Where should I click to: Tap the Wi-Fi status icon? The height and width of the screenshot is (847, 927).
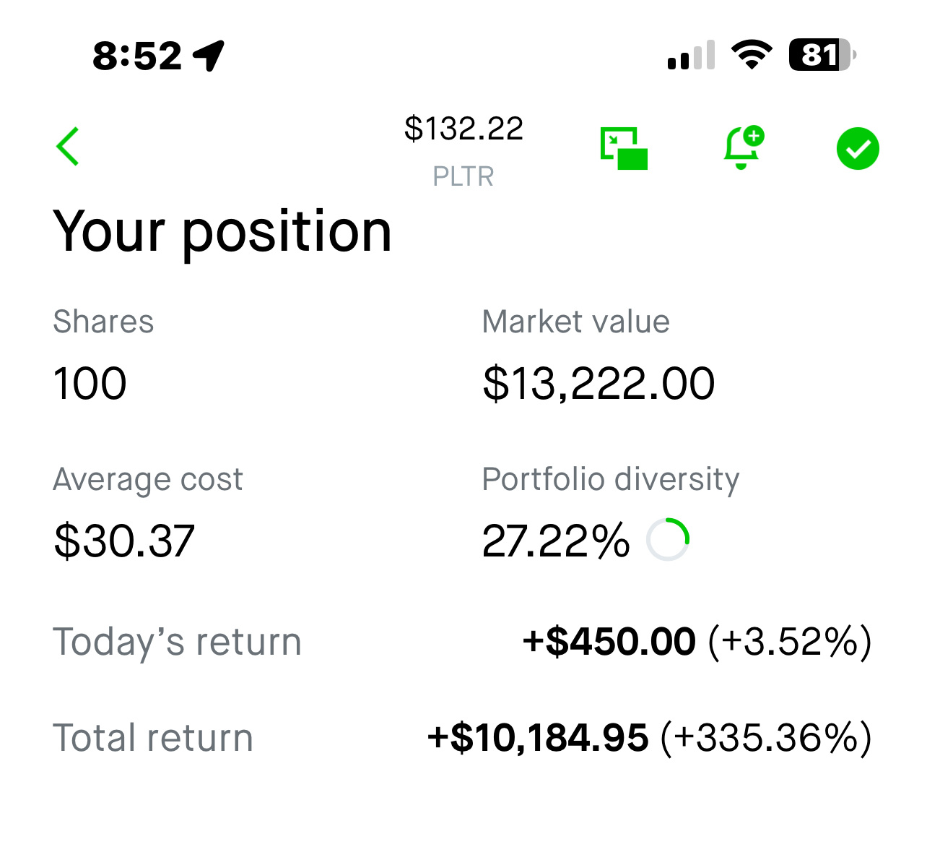pyautogui.click(x=752, y=54)
